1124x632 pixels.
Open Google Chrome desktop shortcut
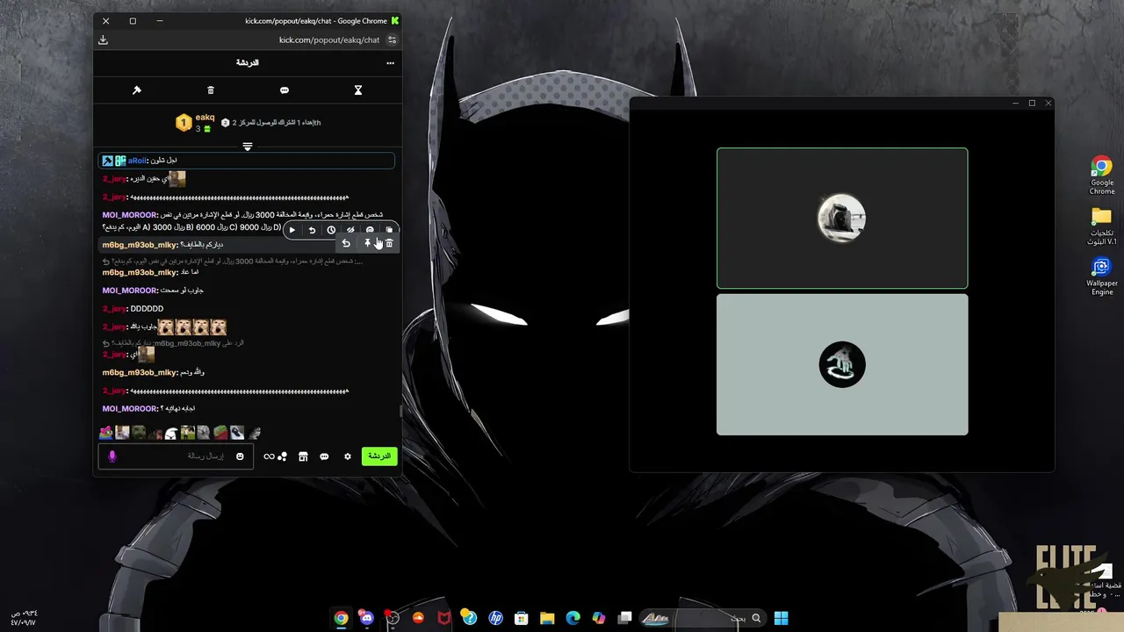(x=1102, y=176)
